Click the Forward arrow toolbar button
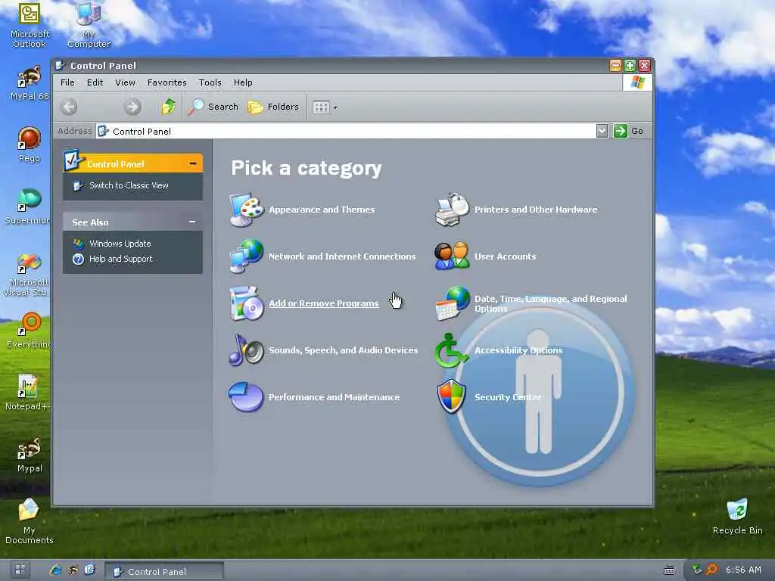The width and height of the screenshot is (775, 581). pos(132,107)
